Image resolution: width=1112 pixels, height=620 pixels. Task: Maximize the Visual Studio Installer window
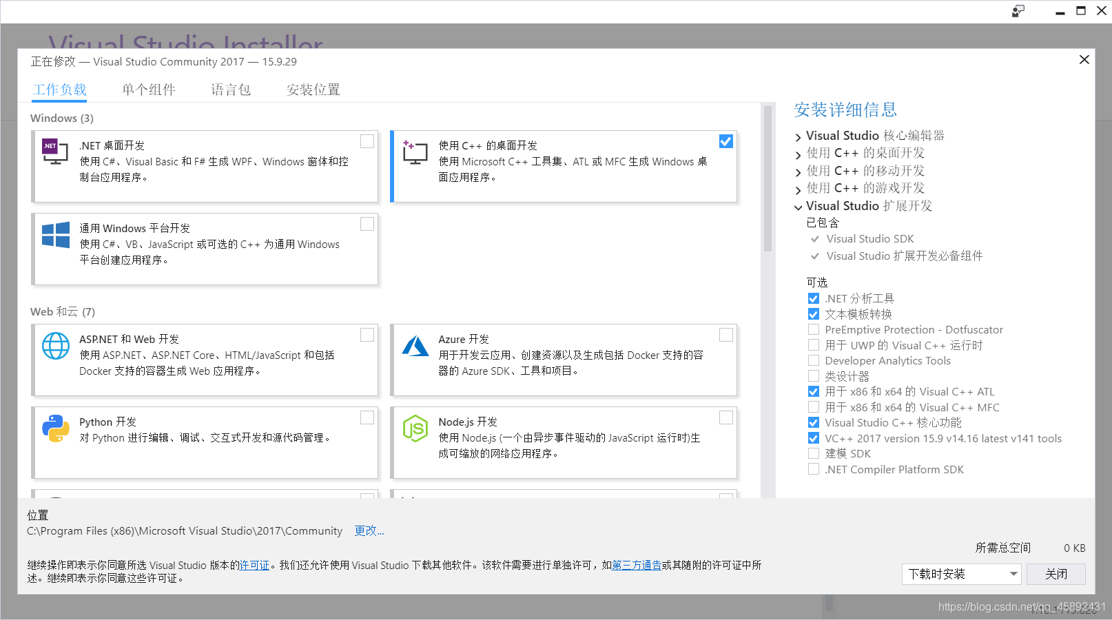[1081, 11]
